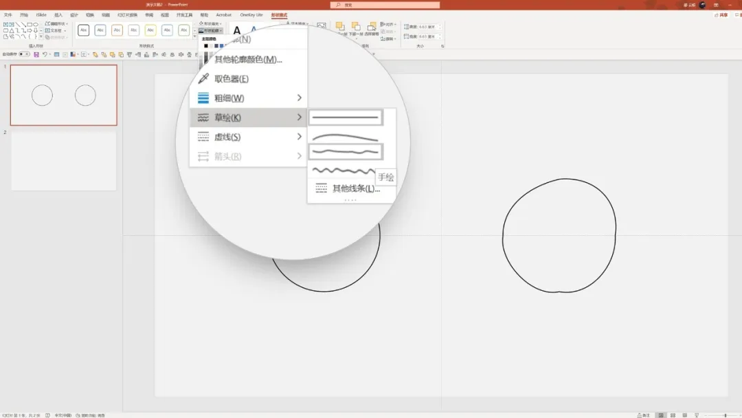Click the 共享 Share button
The width and height of the screenshot is (742, 418).
(x=721, y=15)
